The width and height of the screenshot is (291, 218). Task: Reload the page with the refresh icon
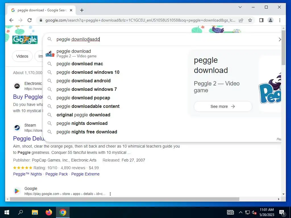click(x=30, y=20)
